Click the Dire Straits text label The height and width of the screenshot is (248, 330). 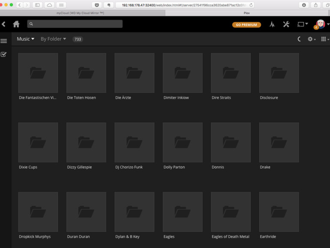click(221, 97)
